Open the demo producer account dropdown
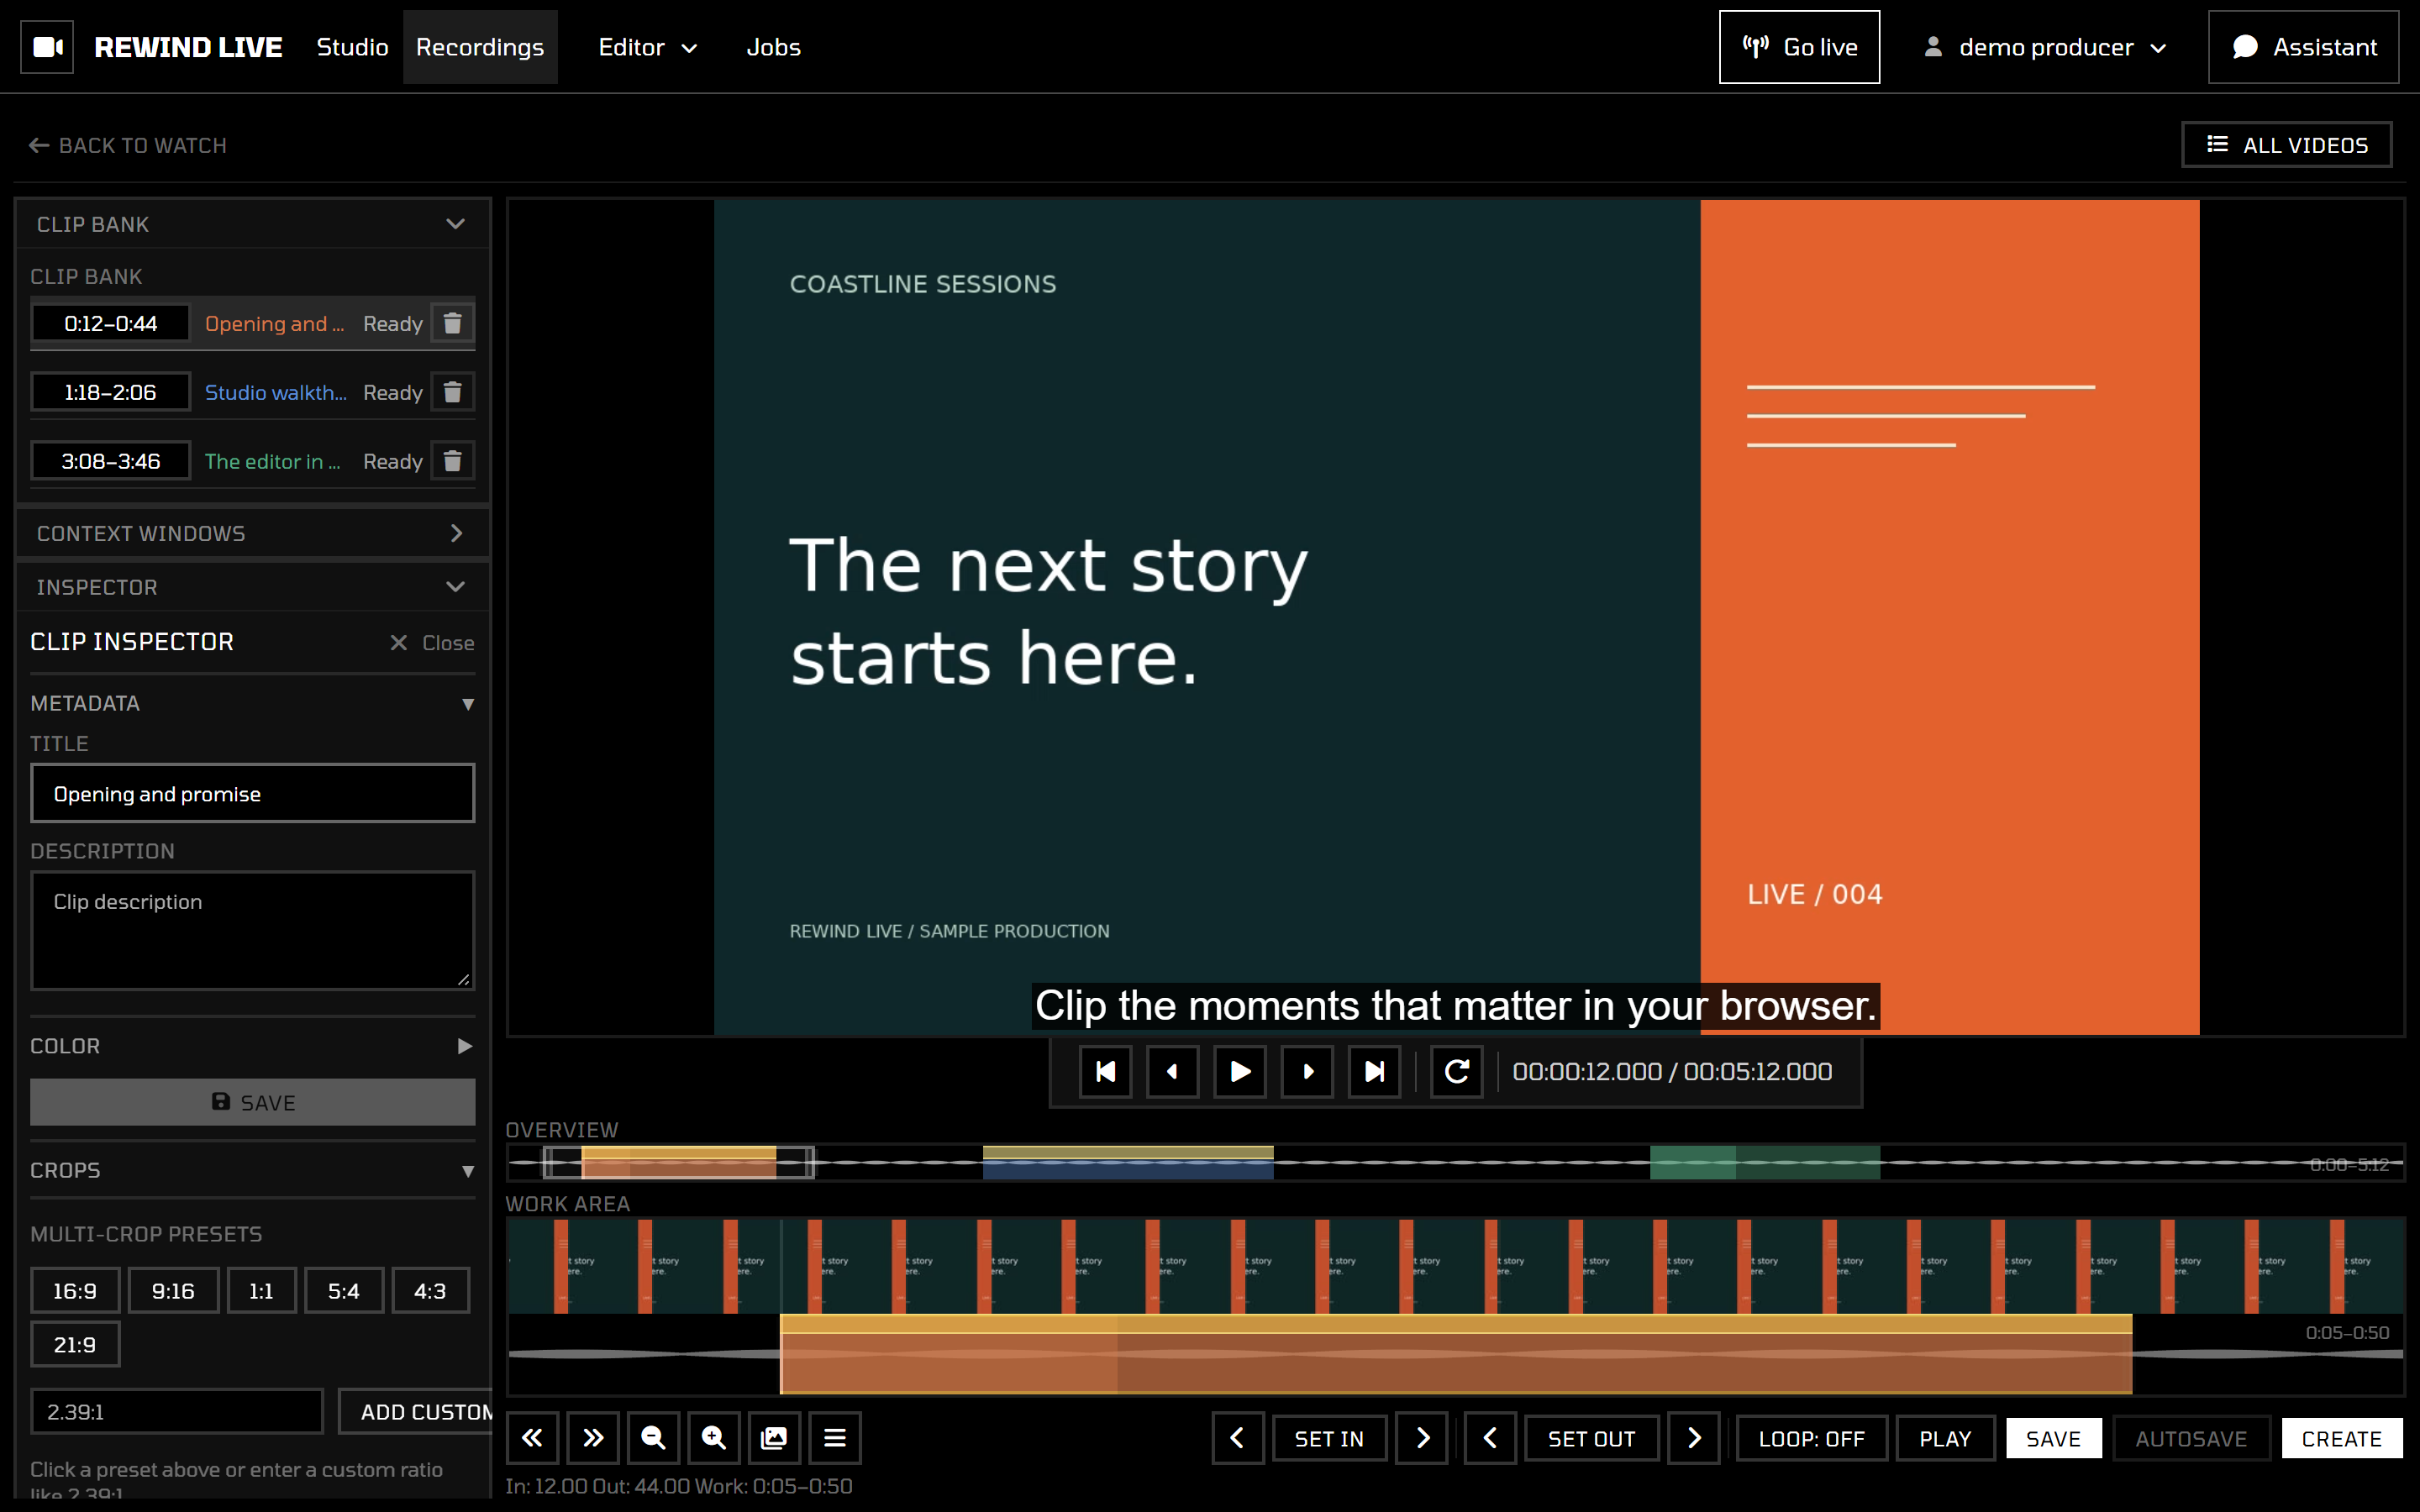The width and height of the screenshot is (2420, 1512). point(2046,47)
